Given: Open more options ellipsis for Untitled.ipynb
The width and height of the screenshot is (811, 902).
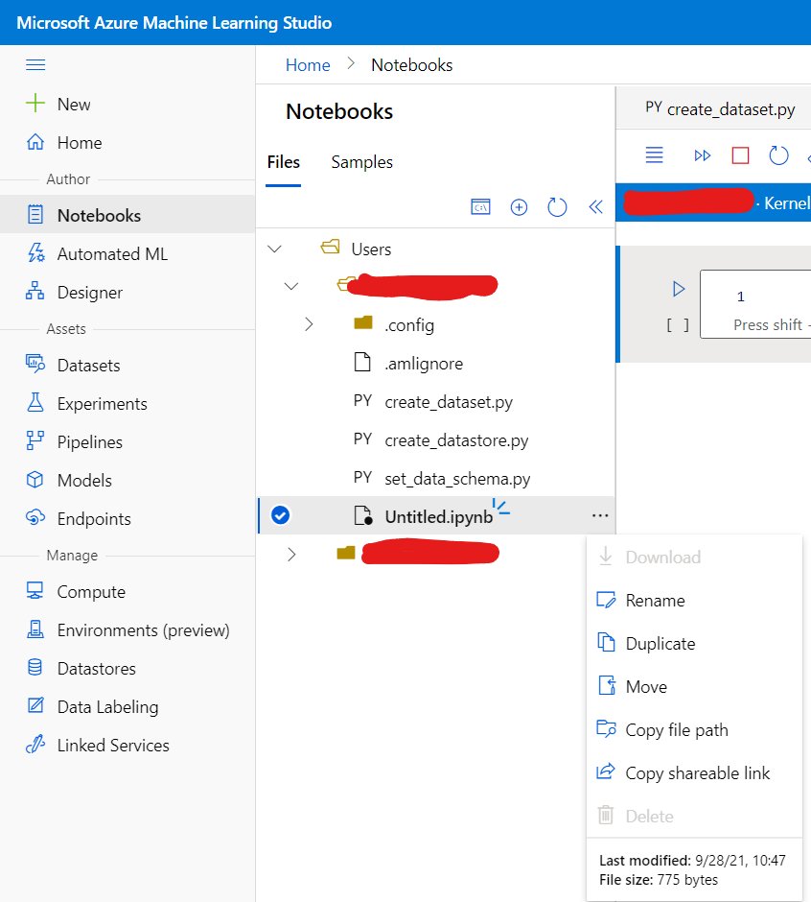Looking at the screenshot, I should click(600, 515).
